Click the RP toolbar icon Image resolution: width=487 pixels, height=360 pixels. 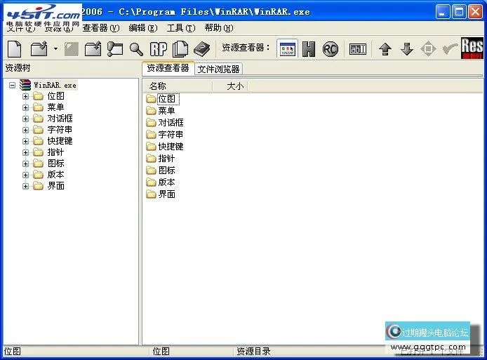[x=159, y=49]
